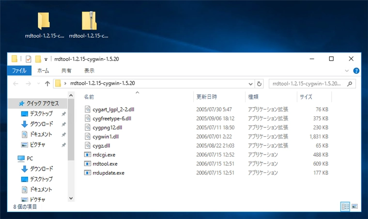Click the search magnifier icon
Image resolution: width=368 pixels, height=219 pixels.
[x=350, y=83]
